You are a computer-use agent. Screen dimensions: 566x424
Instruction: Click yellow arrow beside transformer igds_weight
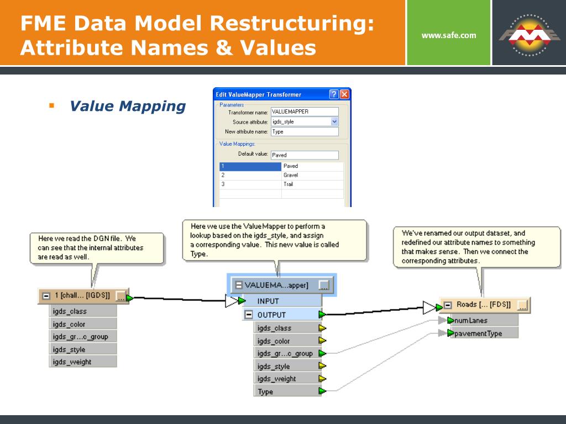point(322,379)
